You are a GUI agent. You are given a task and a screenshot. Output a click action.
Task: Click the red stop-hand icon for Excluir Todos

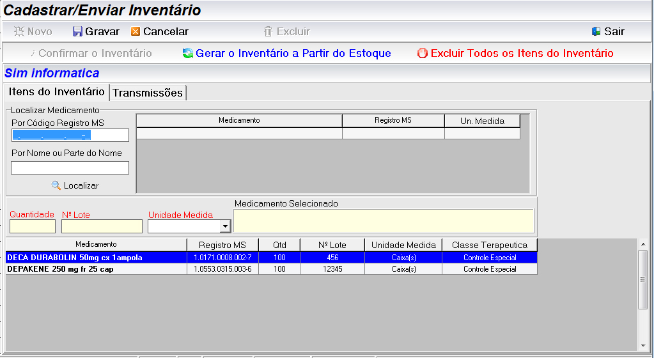[422, 54]
